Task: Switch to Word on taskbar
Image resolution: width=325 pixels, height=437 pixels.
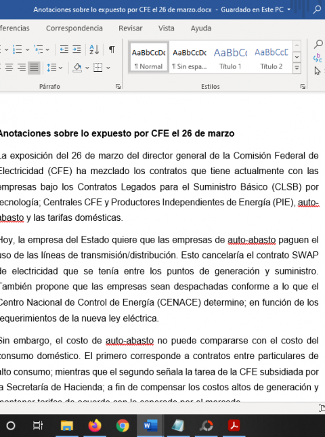Action: 150,425
